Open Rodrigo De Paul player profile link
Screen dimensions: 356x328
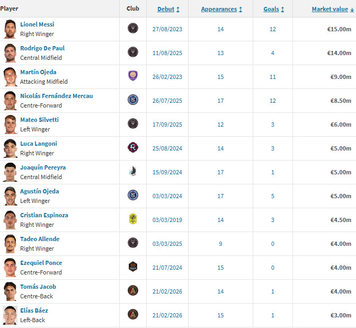(42, 48)
